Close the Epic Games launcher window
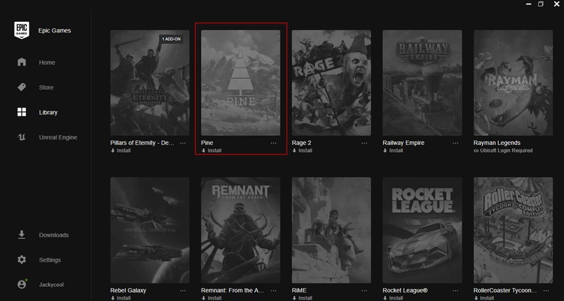Image resolution: width=564 pixels, height=301 pixels. point(556,4)
